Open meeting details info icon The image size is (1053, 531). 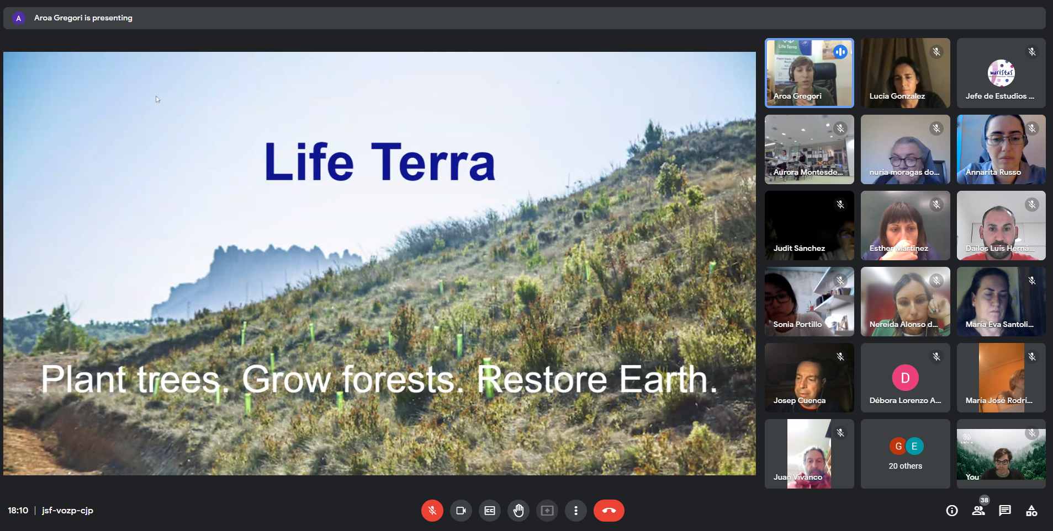pyautogui.click(x=952, y=511)
